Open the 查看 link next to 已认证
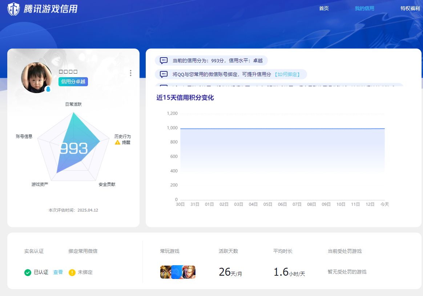Screen dimensions: 423x296 (58, 272)
